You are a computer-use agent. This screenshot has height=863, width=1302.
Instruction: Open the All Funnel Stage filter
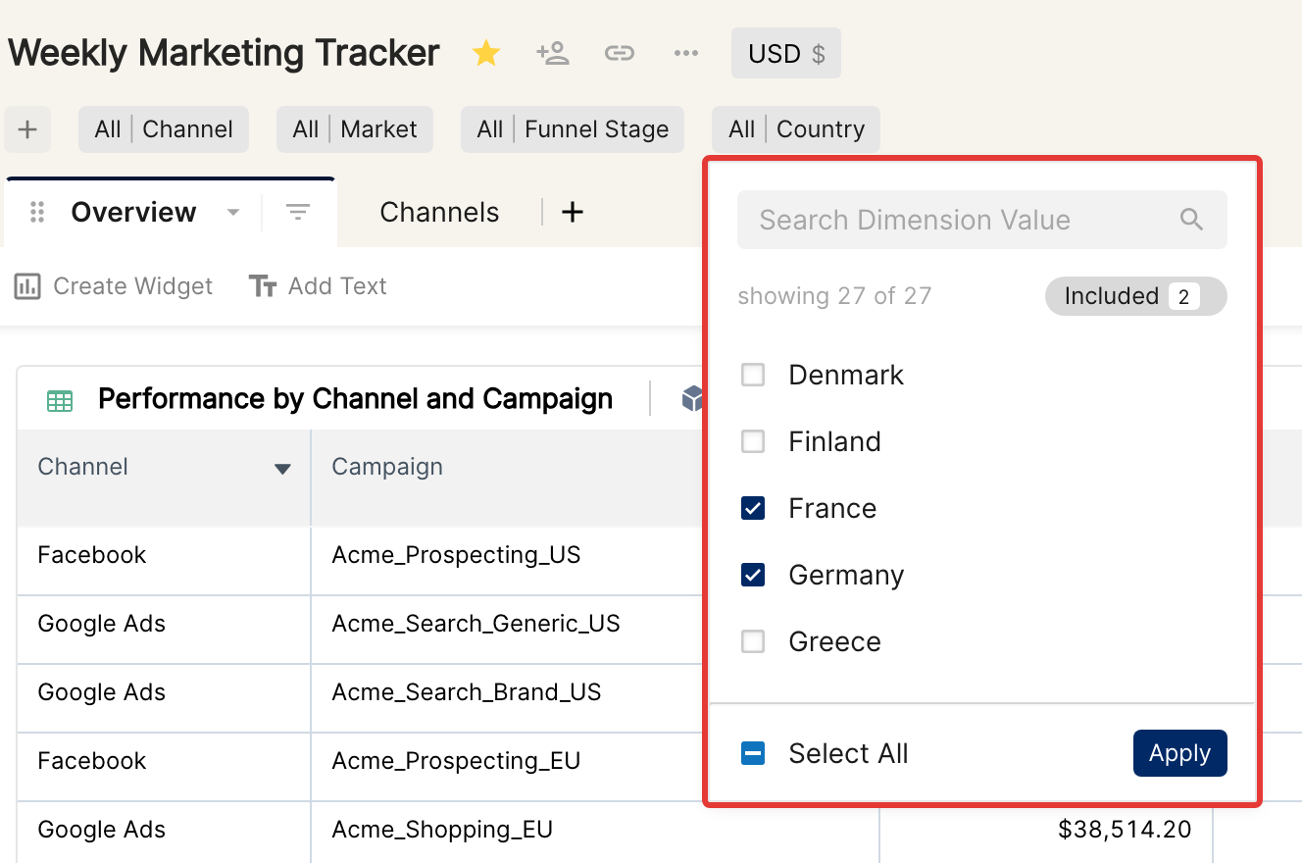pos(573,129)
